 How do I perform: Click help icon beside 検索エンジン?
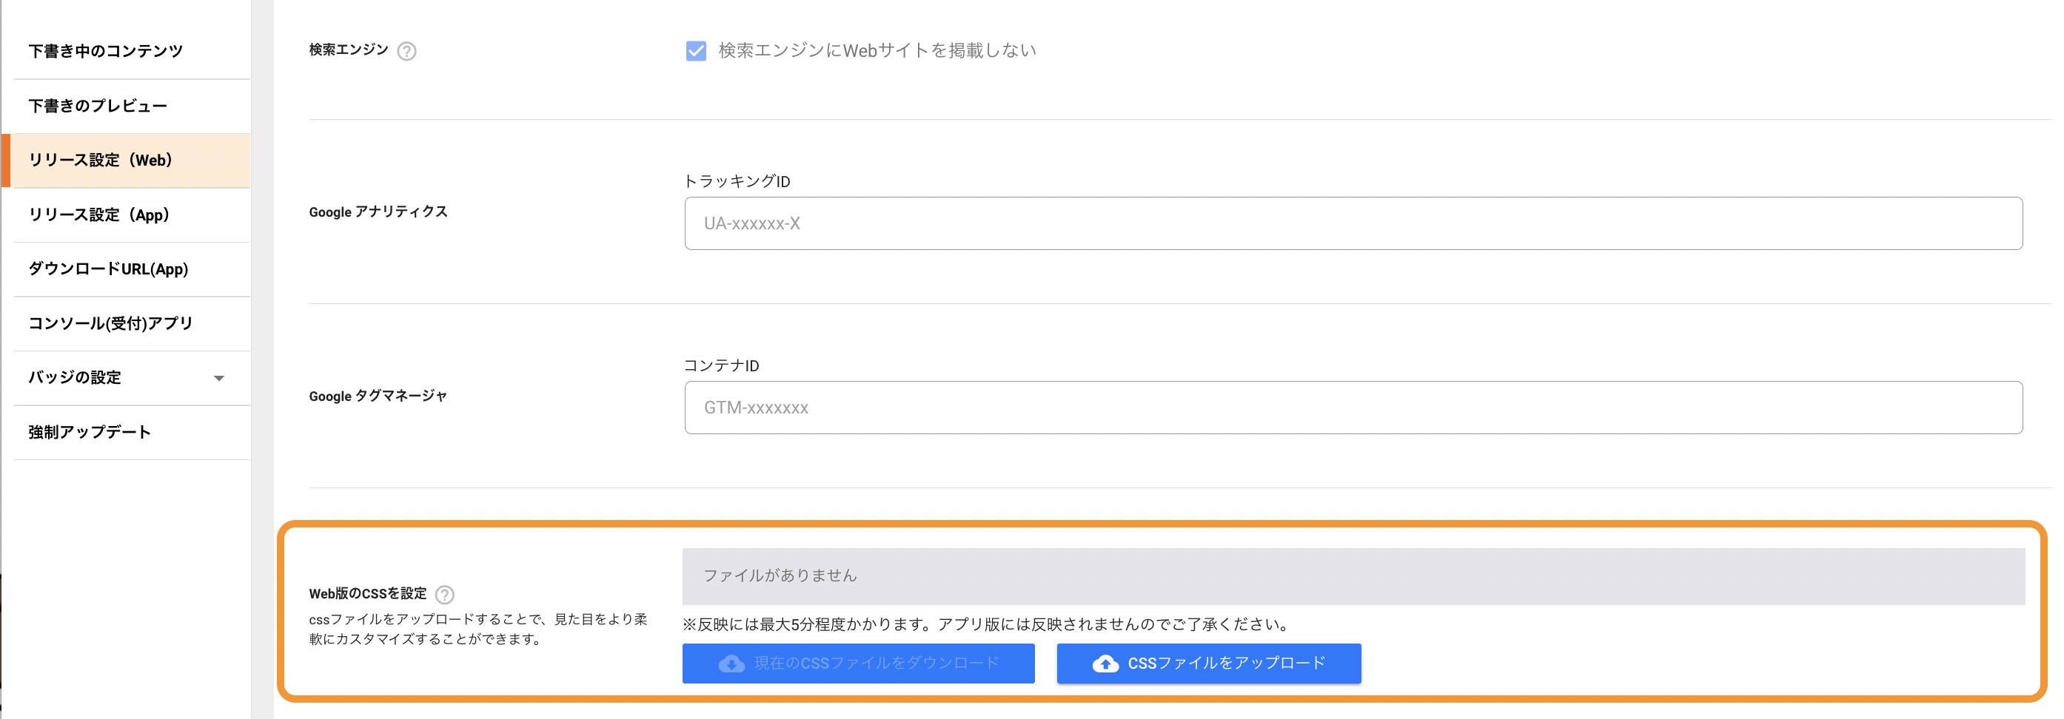(x=407, y=51)
